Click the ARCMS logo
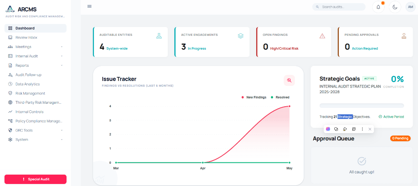 tap(10, 9)
